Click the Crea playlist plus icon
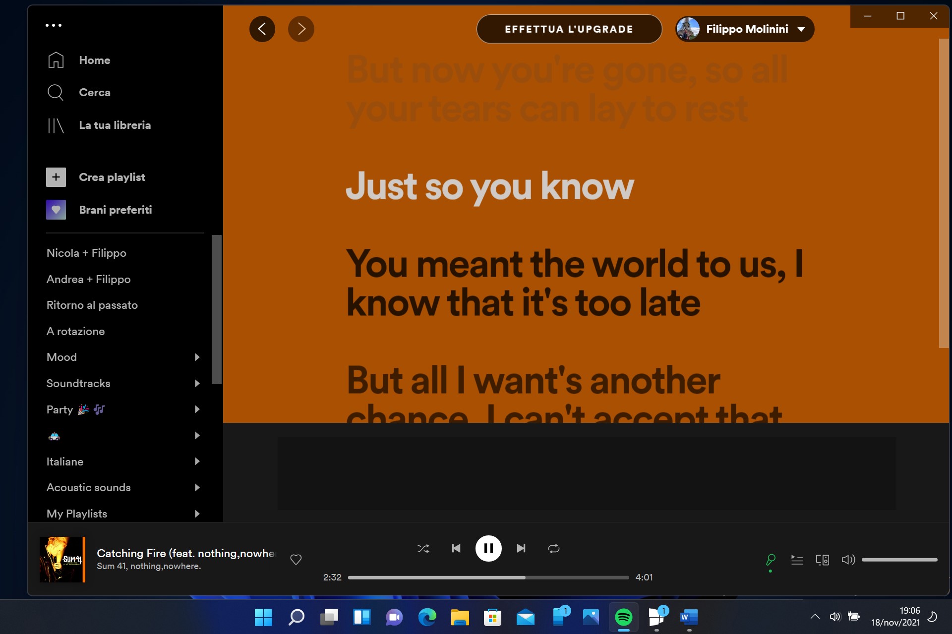This screenshot has height=634, width=952. (x=56, y=177)
